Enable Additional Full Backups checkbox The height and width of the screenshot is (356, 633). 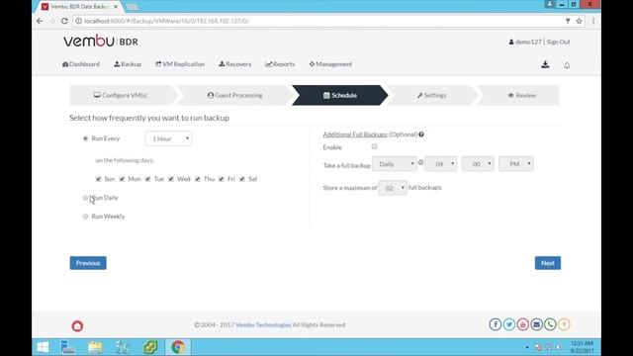(374, 146)
